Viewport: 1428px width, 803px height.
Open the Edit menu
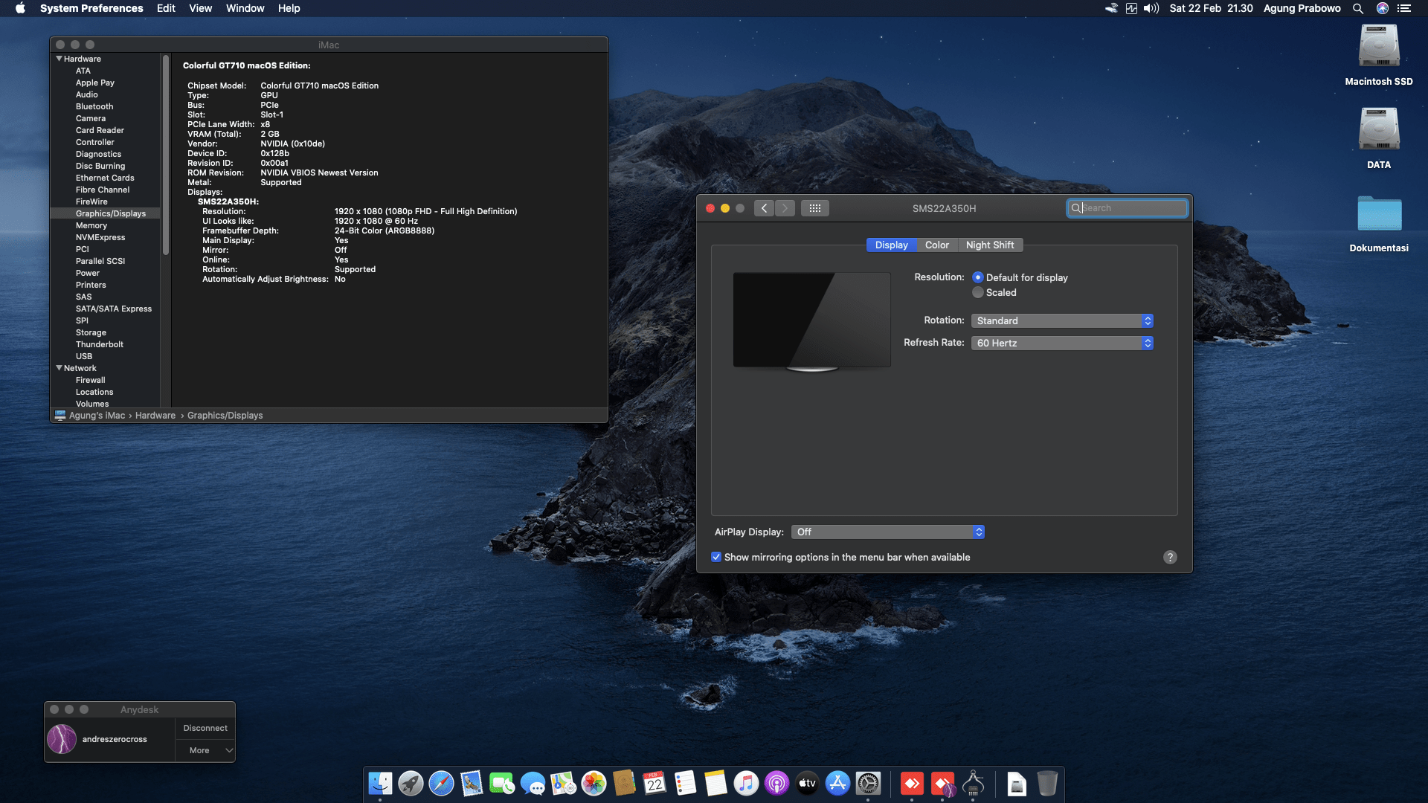166,8
